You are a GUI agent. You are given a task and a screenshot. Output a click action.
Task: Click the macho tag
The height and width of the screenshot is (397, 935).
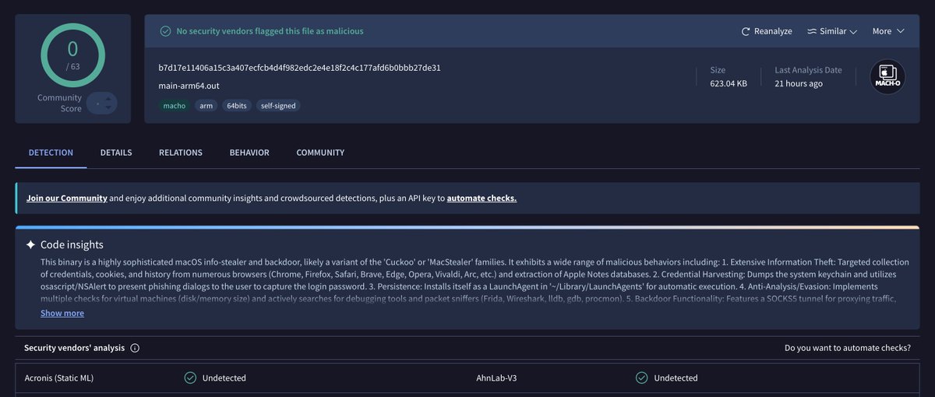174,105
